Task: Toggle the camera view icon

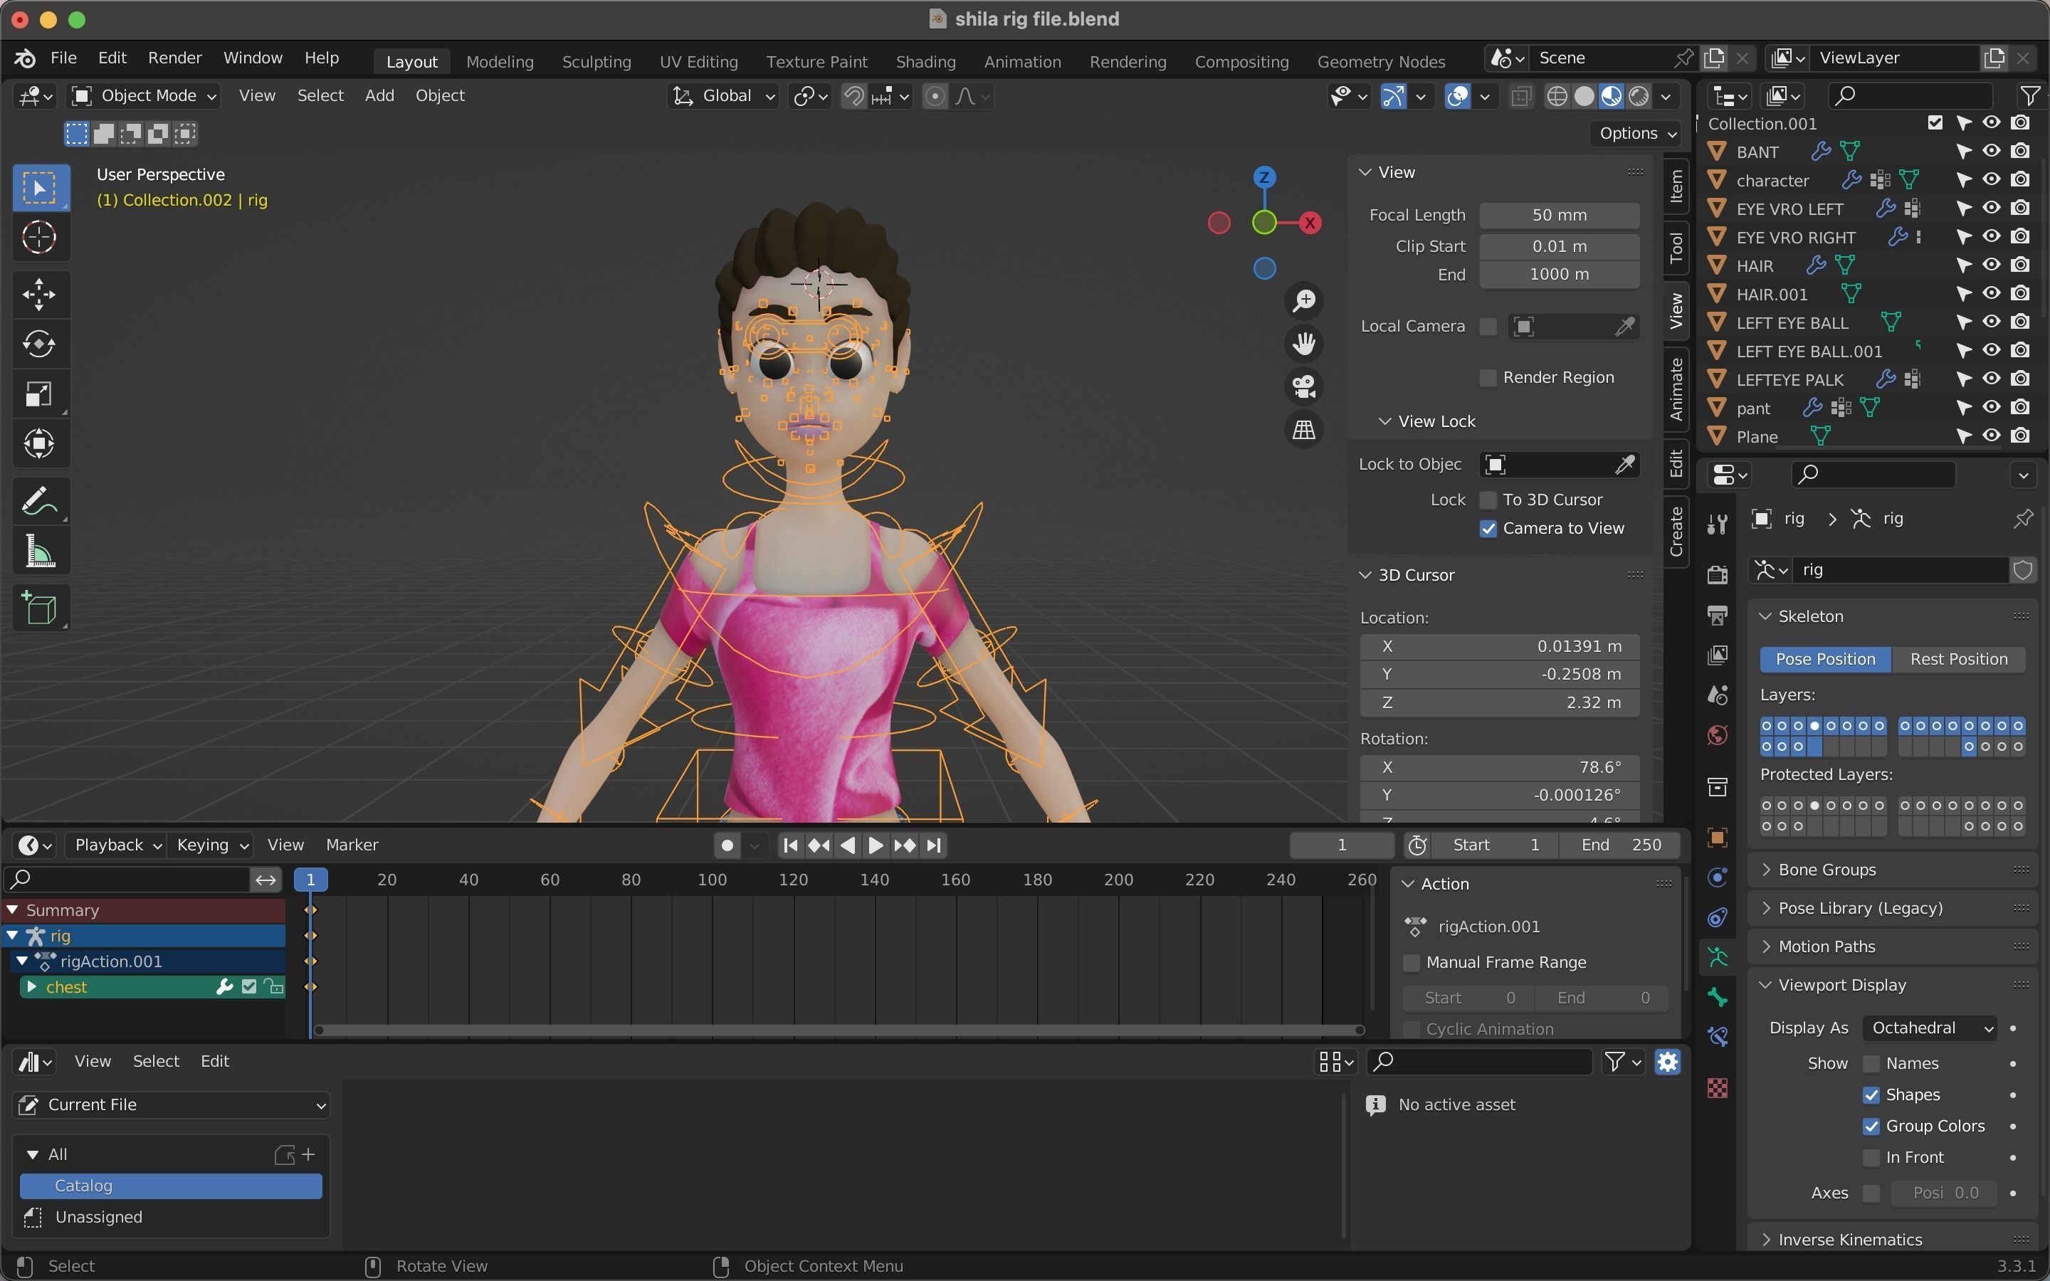Action: tap(1304, 387)
